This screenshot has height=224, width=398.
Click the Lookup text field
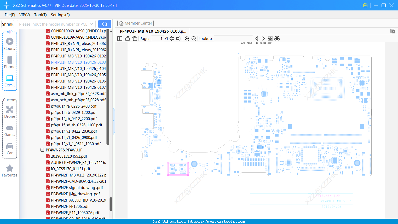pyautogui.click(x=233, y=39)
